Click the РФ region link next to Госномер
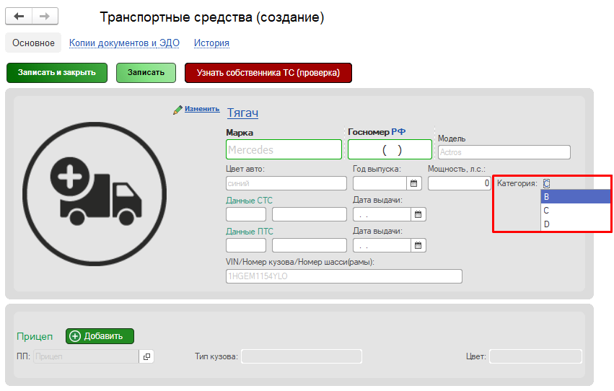614x391 pixels. (398, 132)
